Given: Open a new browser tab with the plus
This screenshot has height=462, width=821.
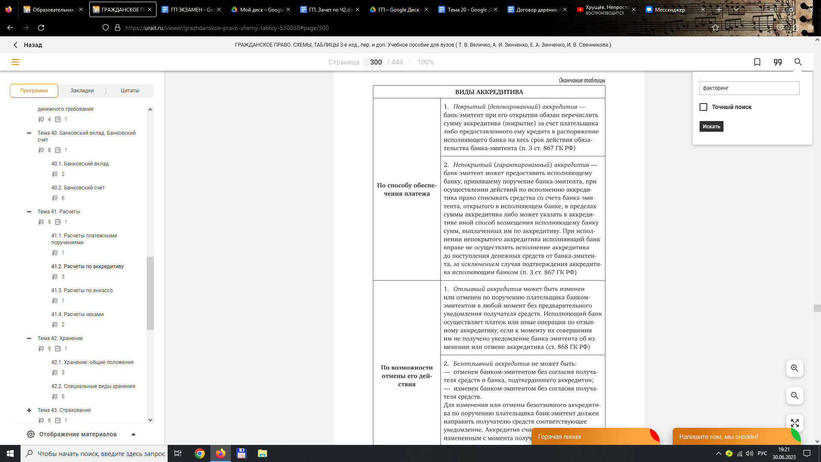Looking at the screenshot, I should click(x=719, y=9).
